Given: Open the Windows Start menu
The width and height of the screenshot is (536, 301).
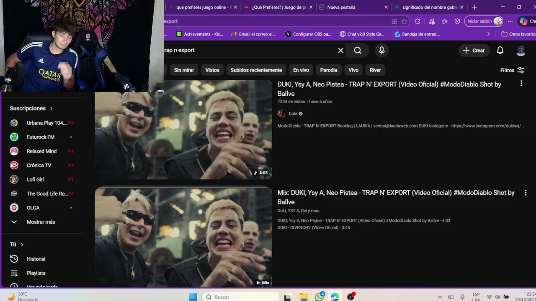Looking at the screenshot, I should click(193, 297).
